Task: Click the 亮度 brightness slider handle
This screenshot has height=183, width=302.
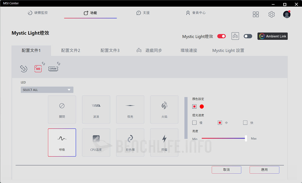Action: click(246, 138)
